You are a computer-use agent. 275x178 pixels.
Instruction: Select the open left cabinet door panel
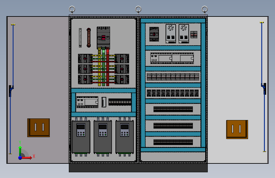[x=38, y=90]
